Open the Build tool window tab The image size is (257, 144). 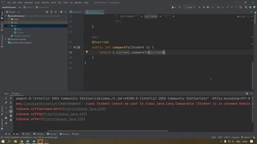(x=75, y=134)
